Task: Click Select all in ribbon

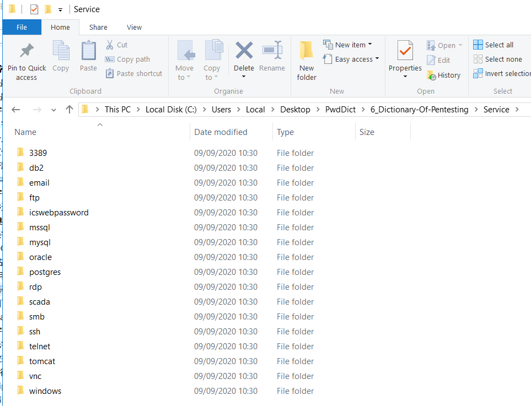Action: tap(494, 45)
